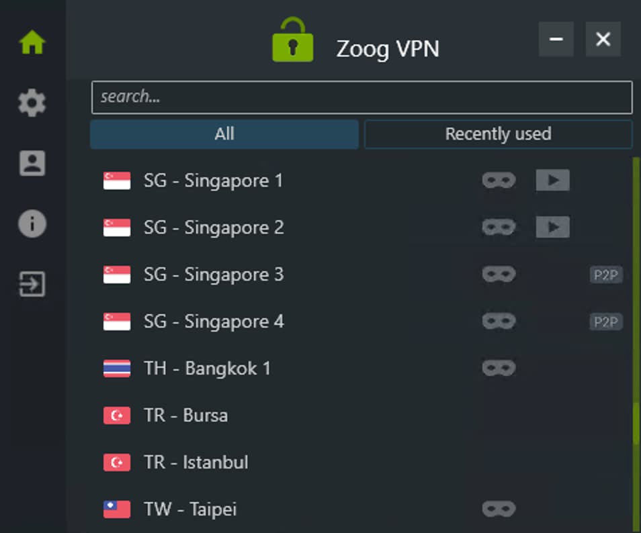Click the Logout/Exit icon in the sidebar
The height and width of the screenshot is (533, 641).
coord(32,283)
